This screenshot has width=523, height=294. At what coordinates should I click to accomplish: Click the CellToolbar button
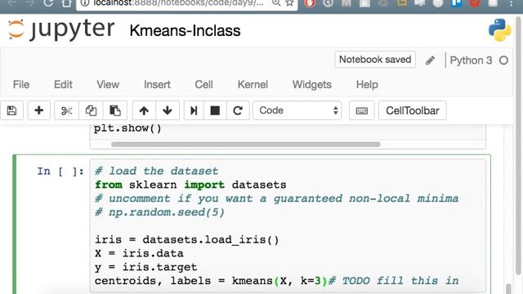click(413, 110)
